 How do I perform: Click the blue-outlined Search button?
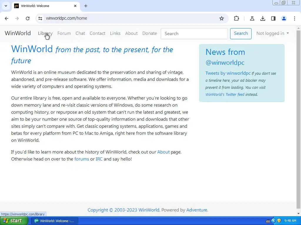click(241, 33)
